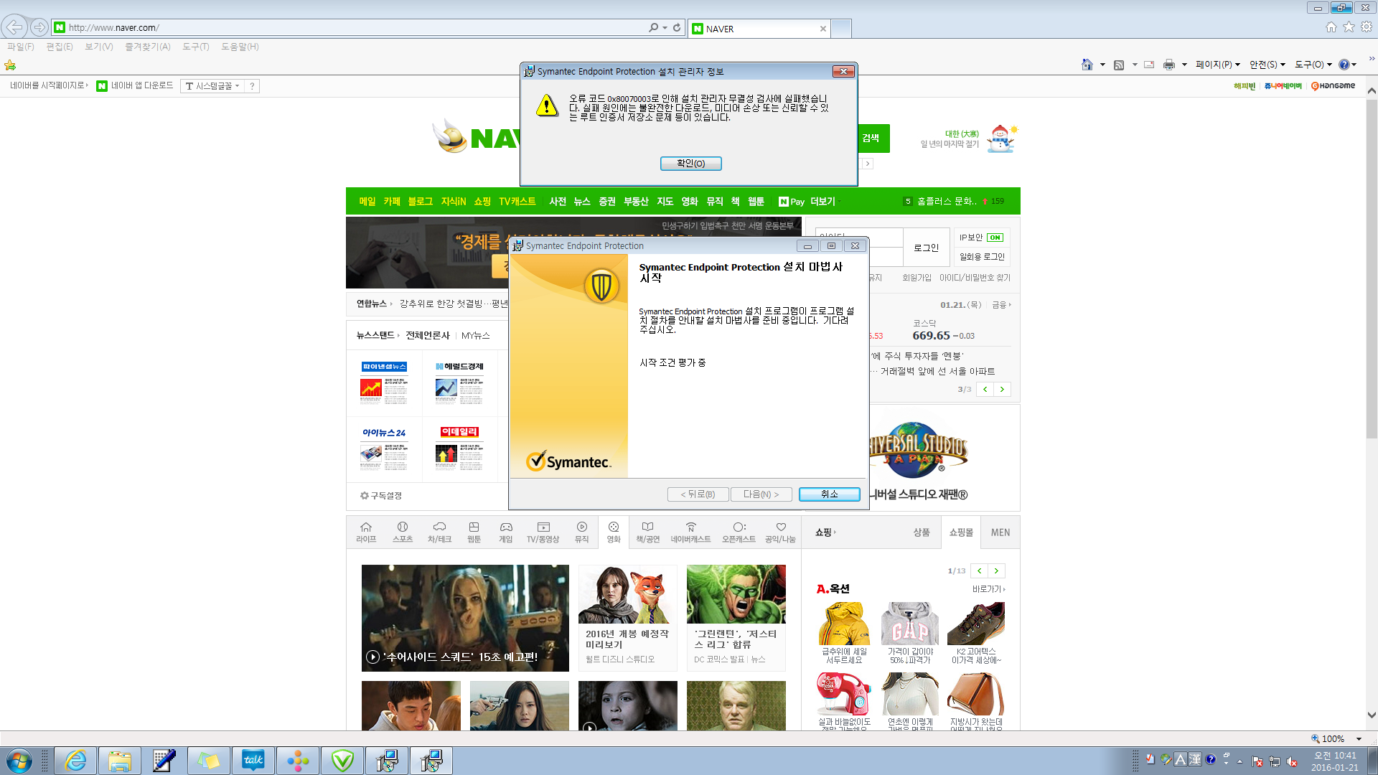This screenshot has width=1378, height=775.
Task: Open the colorful dots app on taskbar
Action: [298, 761]
